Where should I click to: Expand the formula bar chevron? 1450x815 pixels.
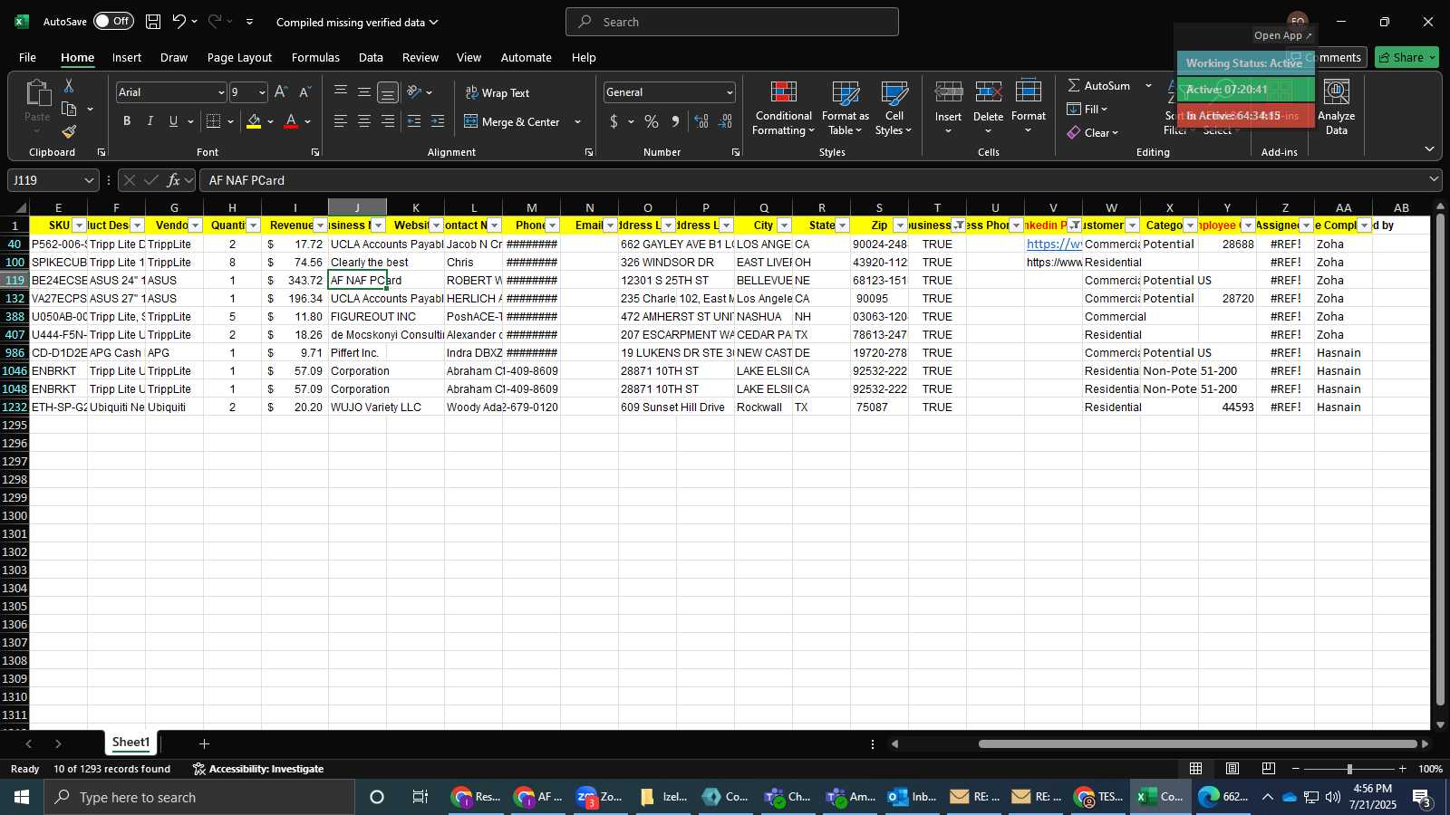point(1434,179)
